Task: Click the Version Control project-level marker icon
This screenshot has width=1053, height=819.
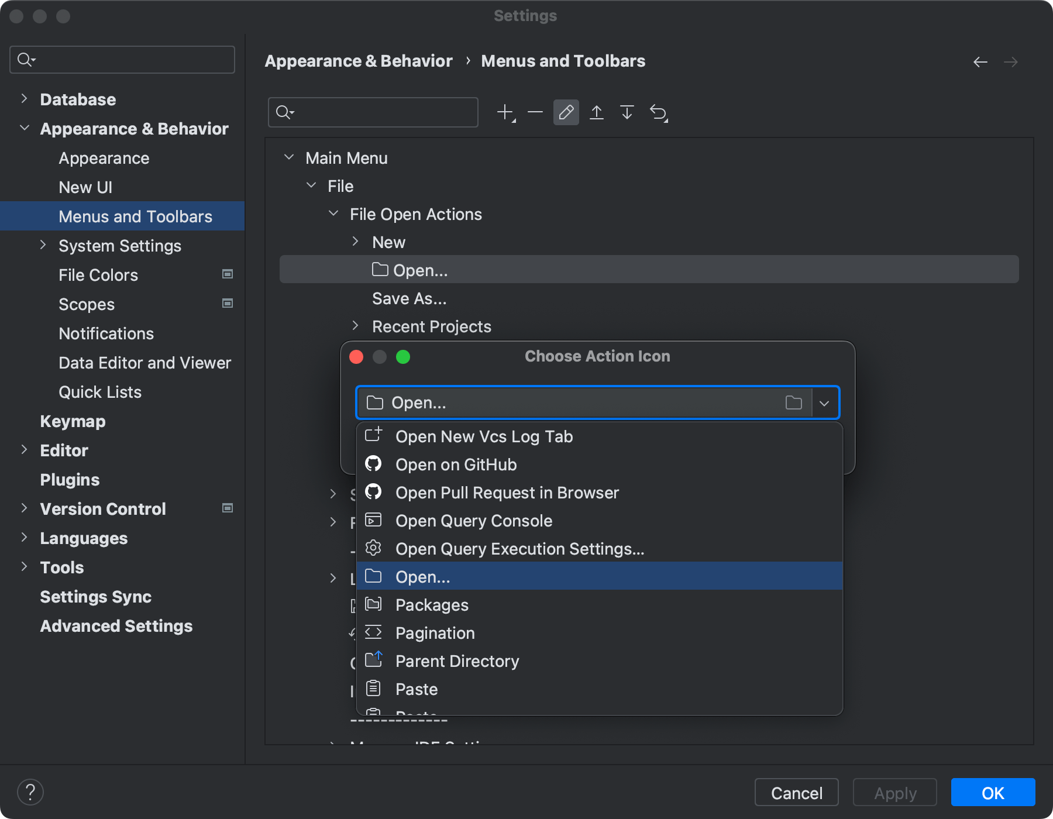Action: (228, 508)
